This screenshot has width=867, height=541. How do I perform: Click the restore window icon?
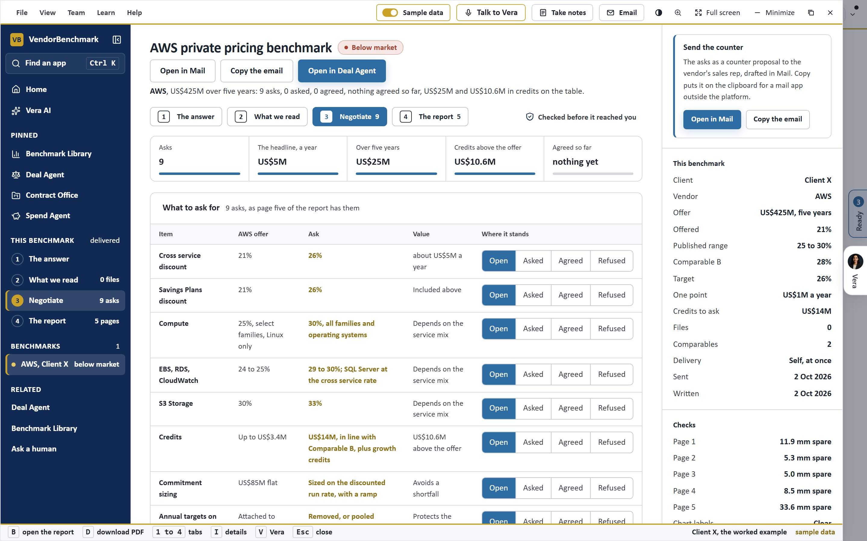[811, 13]
